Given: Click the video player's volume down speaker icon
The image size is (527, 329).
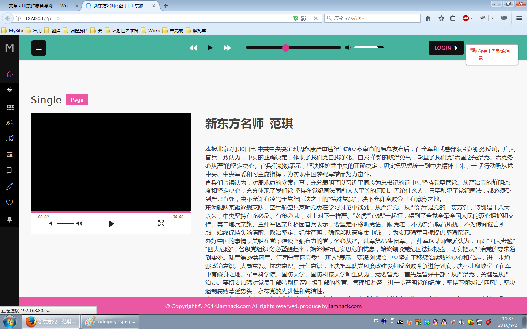Looking at the screenshot, I should coord(51,223).
